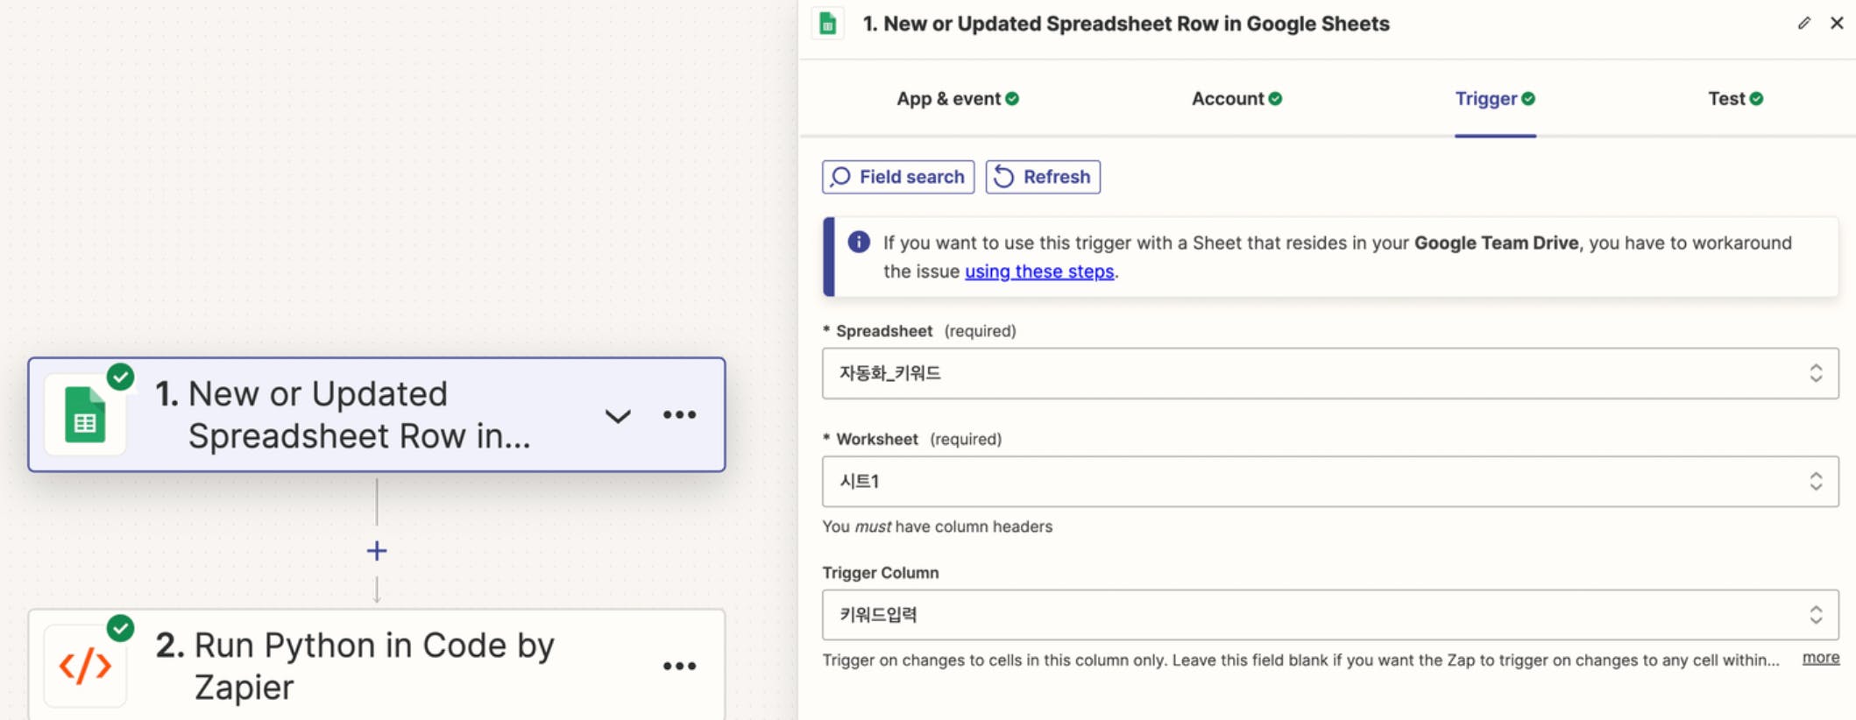
Task: Click the magnifier icon in Field search button
Action: [839, 177]
